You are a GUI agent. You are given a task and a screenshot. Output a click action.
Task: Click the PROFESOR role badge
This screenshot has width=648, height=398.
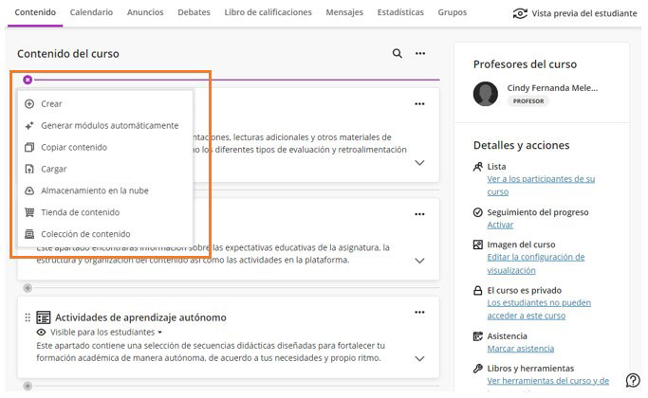click(528, 101)
